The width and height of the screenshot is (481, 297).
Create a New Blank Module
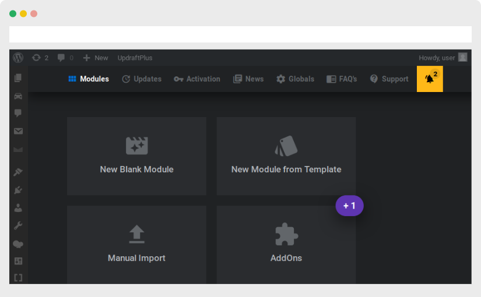point(137,156)
